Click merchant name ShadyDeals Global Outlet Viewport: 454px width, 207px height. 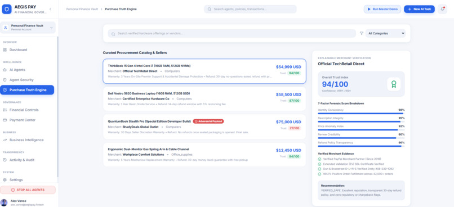140,127
